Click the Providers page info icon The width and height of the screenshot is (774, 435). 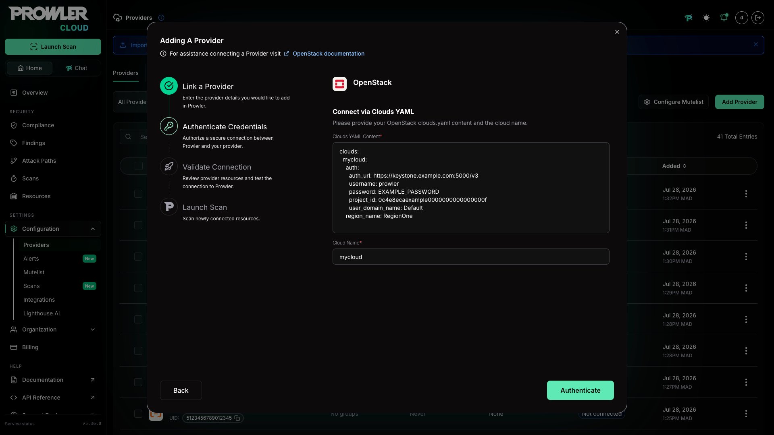[161, 18]
